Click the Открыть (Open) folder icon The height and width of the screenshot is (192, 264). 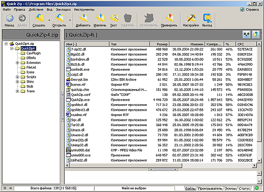click(x=60, y=18)
